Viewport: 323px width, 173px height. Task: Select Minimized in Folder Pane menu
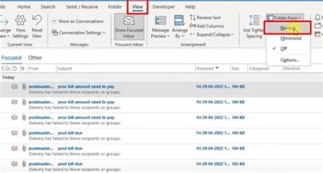coord(291,38)
